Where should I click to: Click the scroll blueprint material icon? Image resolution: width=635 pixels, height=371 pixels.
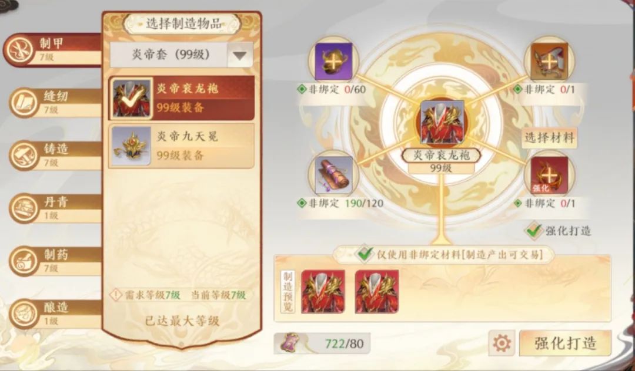pos(333,175)
